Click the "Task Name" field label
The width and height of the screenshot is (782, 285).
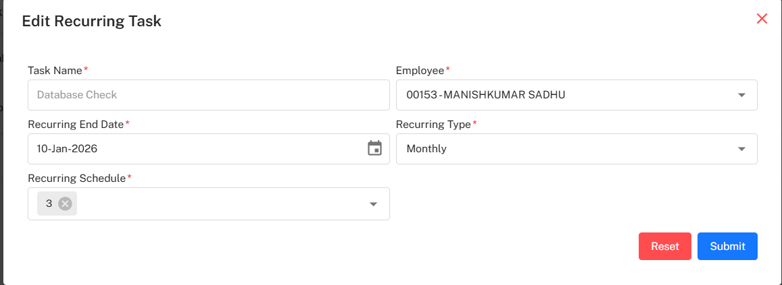(55, 70)
